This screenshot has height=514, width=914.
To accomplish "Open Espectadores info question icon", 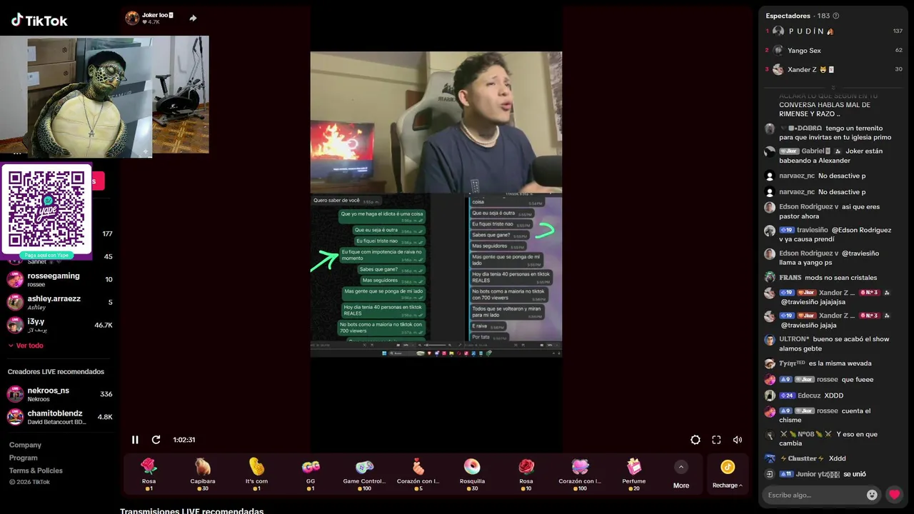I will [x=836, y=16].
